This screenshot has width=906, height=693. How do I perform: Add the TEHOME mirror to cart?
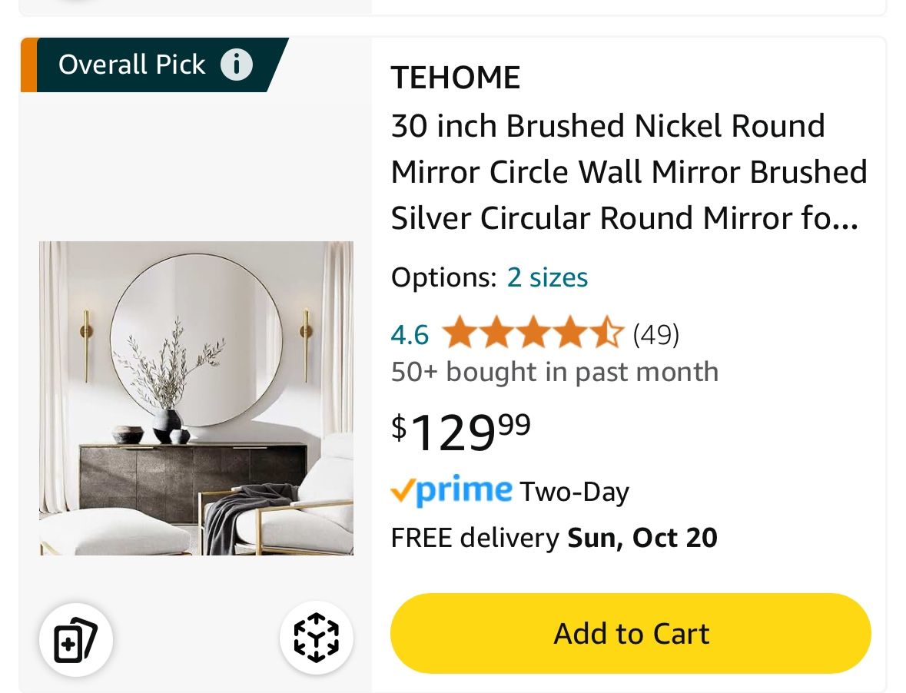[630, 633]
